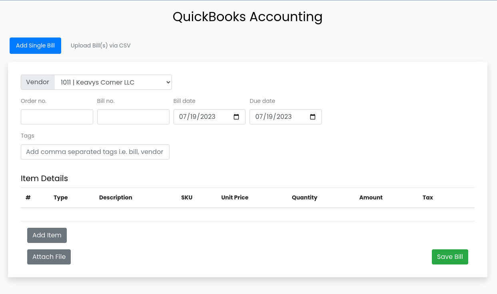Click the Attach File button

coord(49,257)
